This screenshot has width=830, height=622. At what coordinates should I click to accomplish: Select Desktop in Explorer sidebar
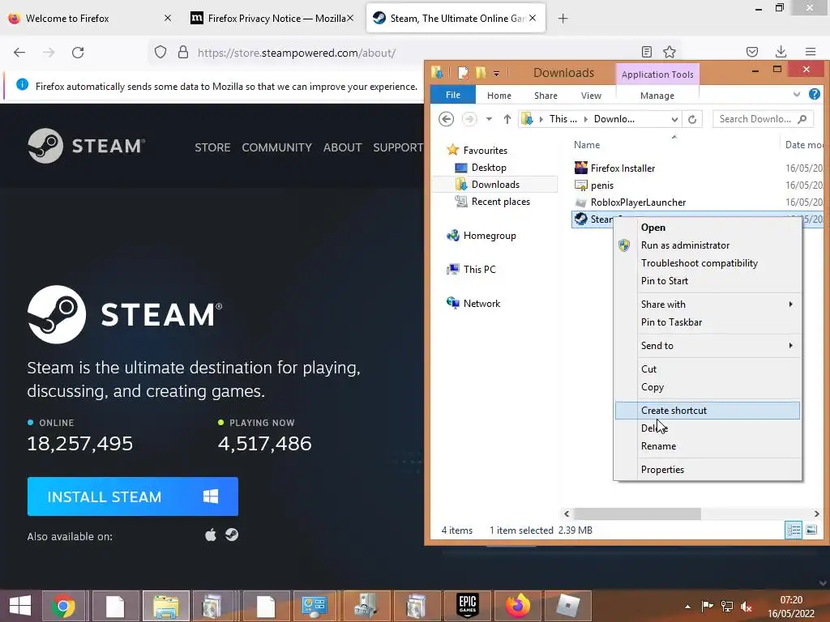pyautogui.click(x=489, y=168)
